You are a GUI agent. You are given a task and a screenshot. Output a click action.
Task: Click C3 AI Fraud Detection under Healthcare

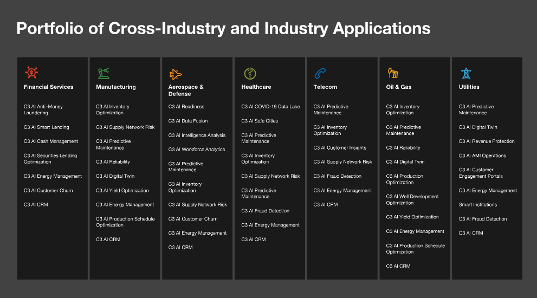266,211
